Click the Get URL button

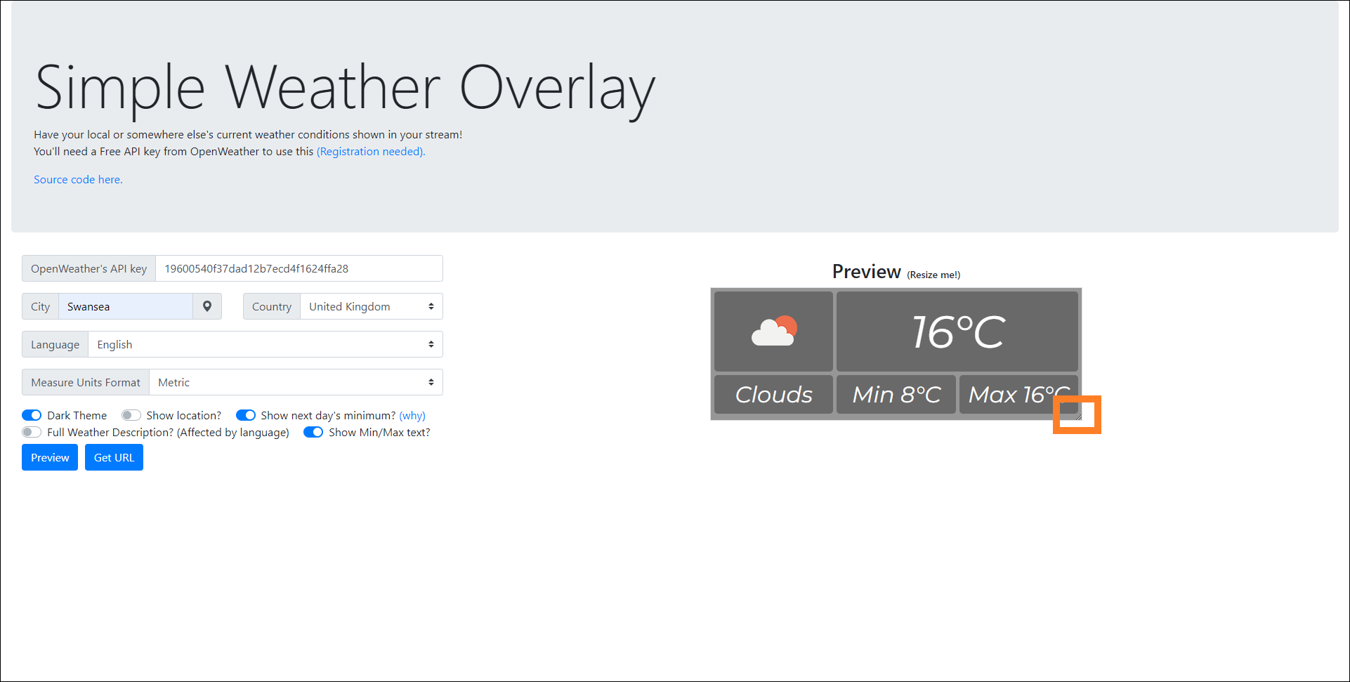[114, 457]
